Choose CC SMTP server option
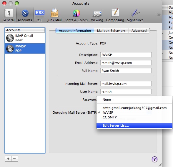Screen dimensions: 173x167 click(x=134, y=117)
